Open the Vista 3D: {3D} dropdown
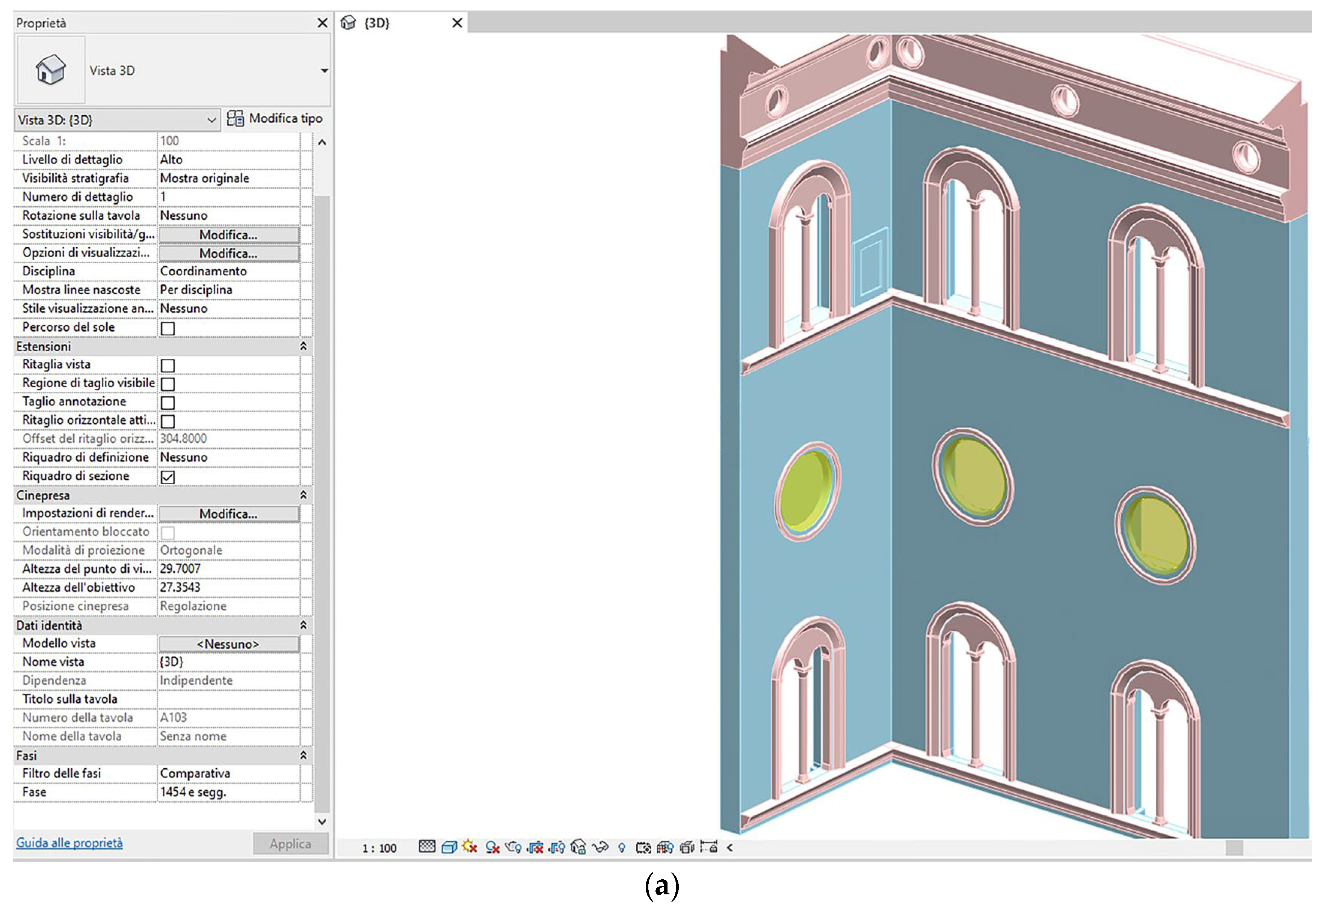Screen dimensions: 1323x915 coord(117,120)
